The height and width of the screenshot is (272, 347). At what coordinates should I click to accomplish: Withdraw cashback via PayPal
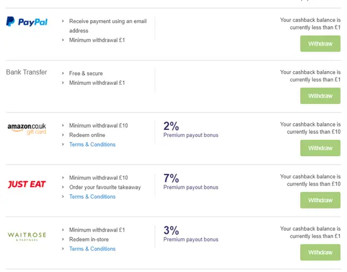click(x=320, y=43)
